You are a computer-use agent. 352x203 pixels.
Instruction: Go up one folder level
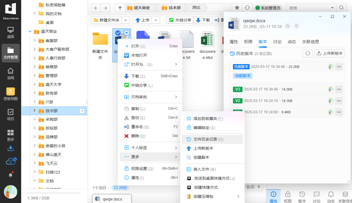point(120,8)
